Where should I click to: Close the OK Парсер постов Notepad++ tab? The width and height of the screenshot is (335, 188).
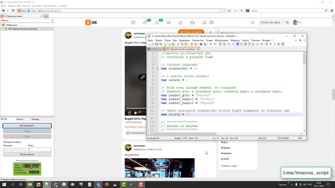click(x=198, y=49)
